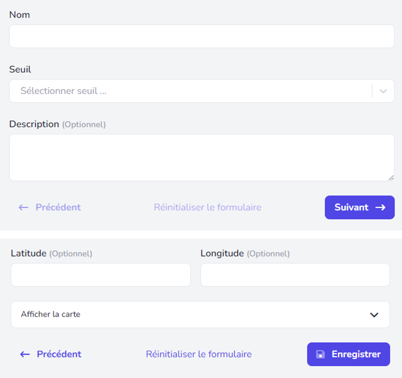Focus the Description textarea
The image size is (402, 378).
(x=202, y=157)
